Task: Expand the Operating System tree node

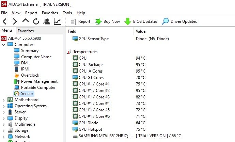Action: point(4,106)
